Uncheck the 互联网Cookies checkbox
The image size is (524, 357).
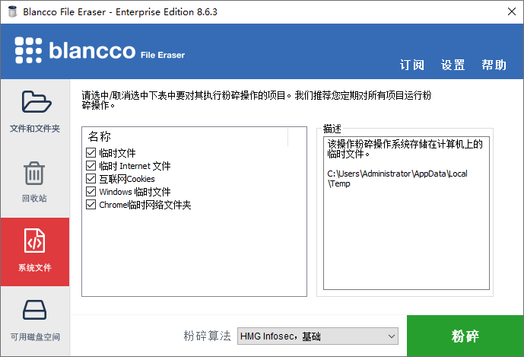tap(91, 179)
